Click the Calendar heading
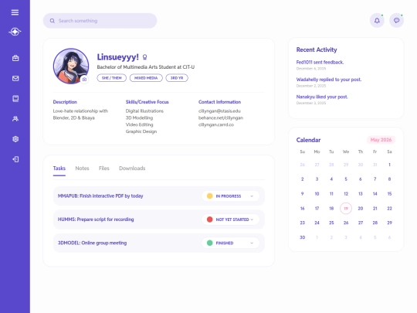 click(x=308, y=140)
